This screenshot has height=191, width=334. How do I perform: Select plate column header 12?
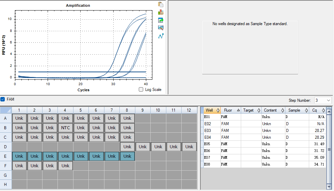[x=189, y=110]
